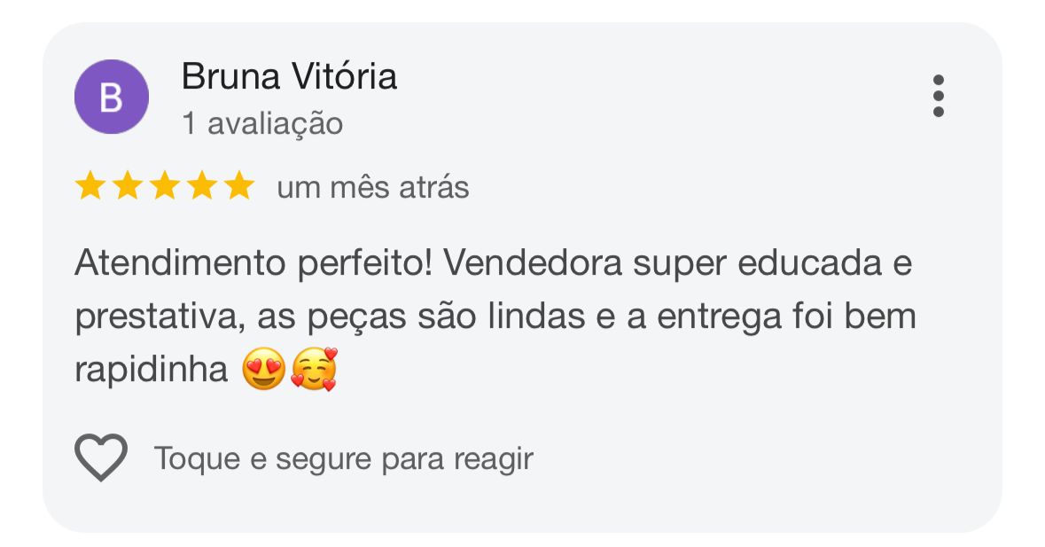The width and height of the screenshot is (1045, 547).
Task: Select the third yellow rating star
Action: click(x=164, y=187)
